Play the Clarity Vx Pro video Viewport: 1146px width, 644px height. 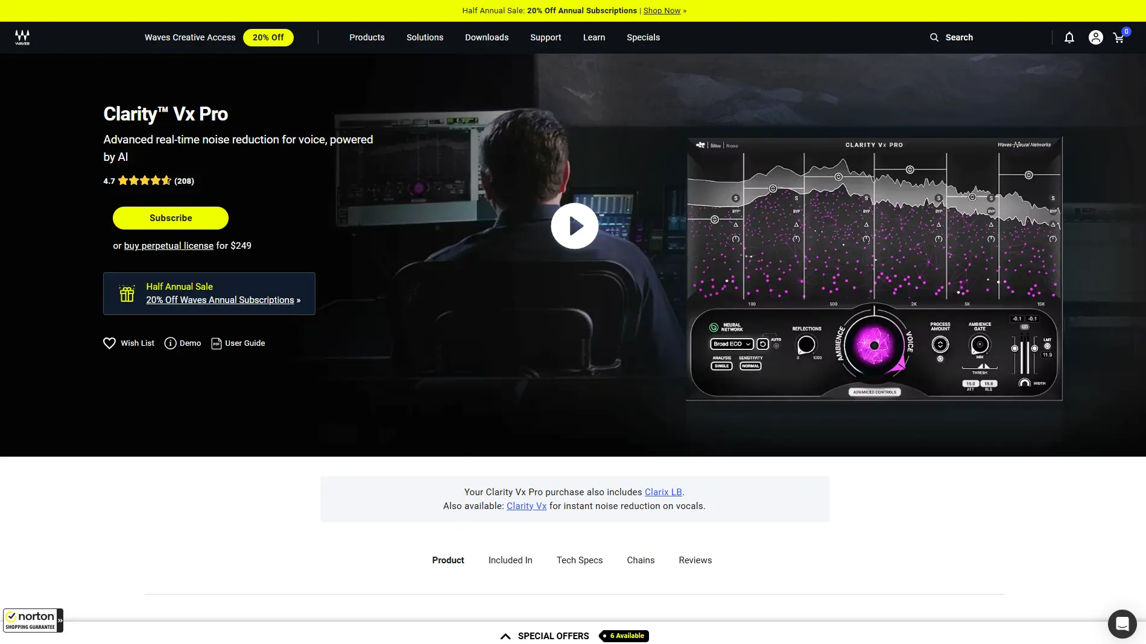tap(575, 226)
